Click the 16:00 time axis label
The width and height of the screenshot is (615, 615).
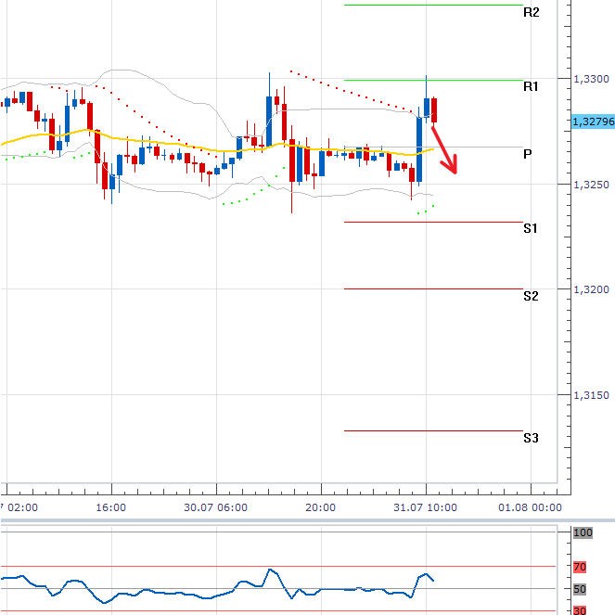(111, 507)
